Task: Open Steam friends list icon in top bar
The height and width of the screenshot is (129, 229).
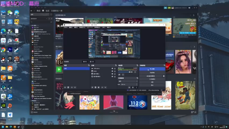Action: pos(169,8)
